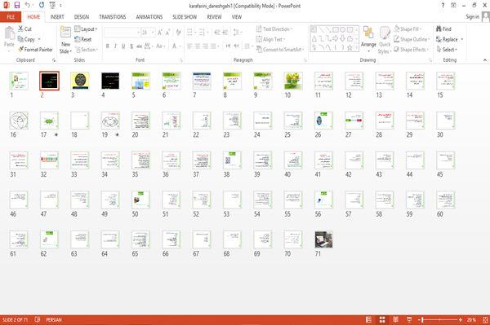490x325 pixels.
Task: Click the zoom slider in status bar
Action: (441, 319)
